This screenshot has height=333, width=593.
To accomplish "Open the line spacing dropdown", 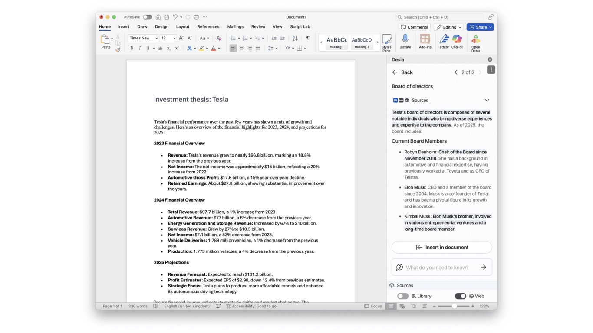I will tap(273, 48).
